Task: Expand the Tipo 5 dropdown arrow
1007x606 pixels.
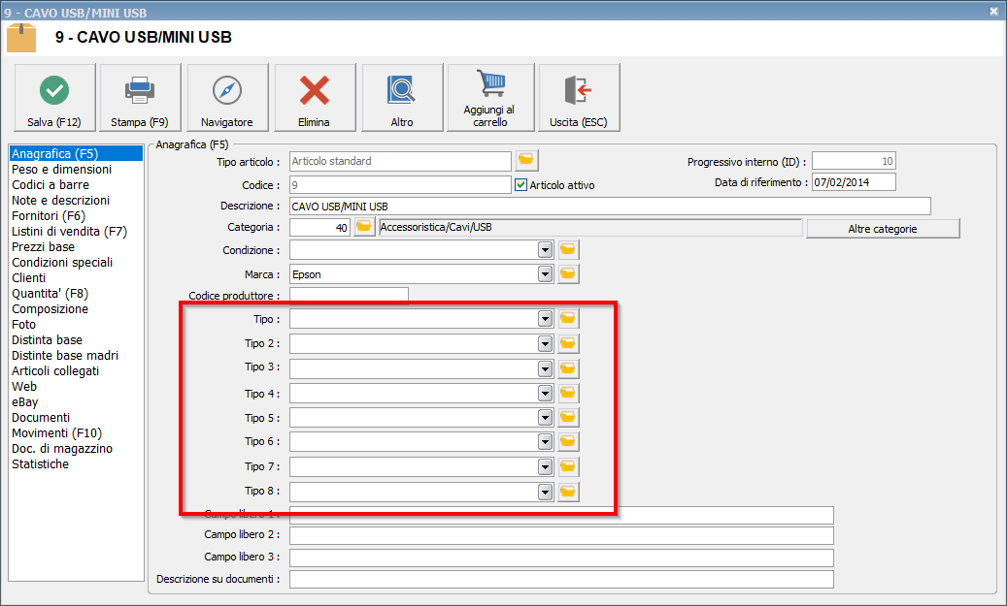Action: point(545,418)
